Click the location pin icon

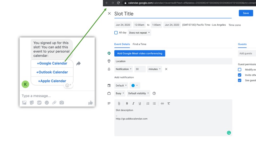coord(109,61)
